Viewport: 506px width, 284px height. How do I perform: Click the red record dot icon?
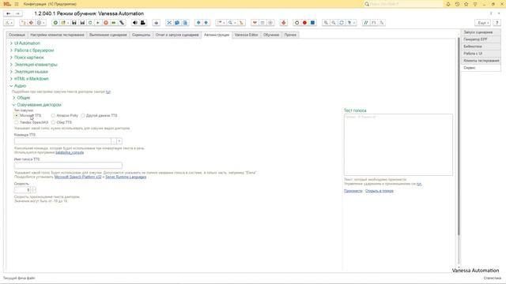tap(304, 23)
